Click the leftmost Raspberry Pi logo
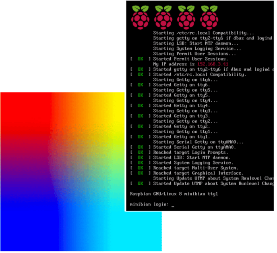The width and height of the screenshot is (277, 253). point(140,17)
